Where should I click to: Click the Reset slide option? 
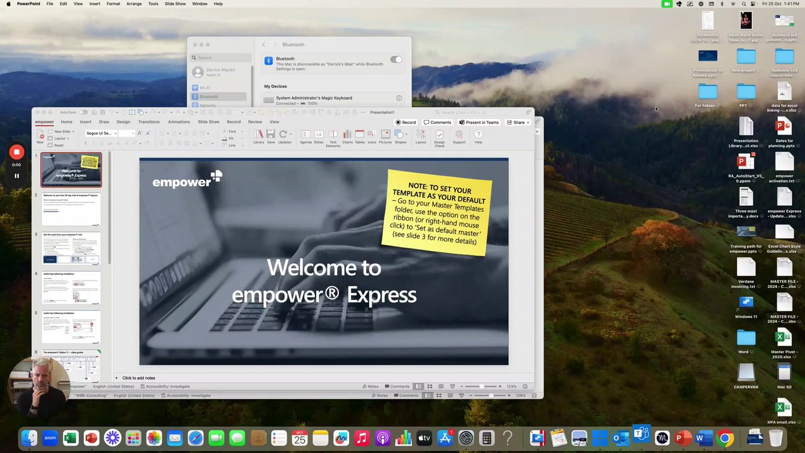point(56,145)
